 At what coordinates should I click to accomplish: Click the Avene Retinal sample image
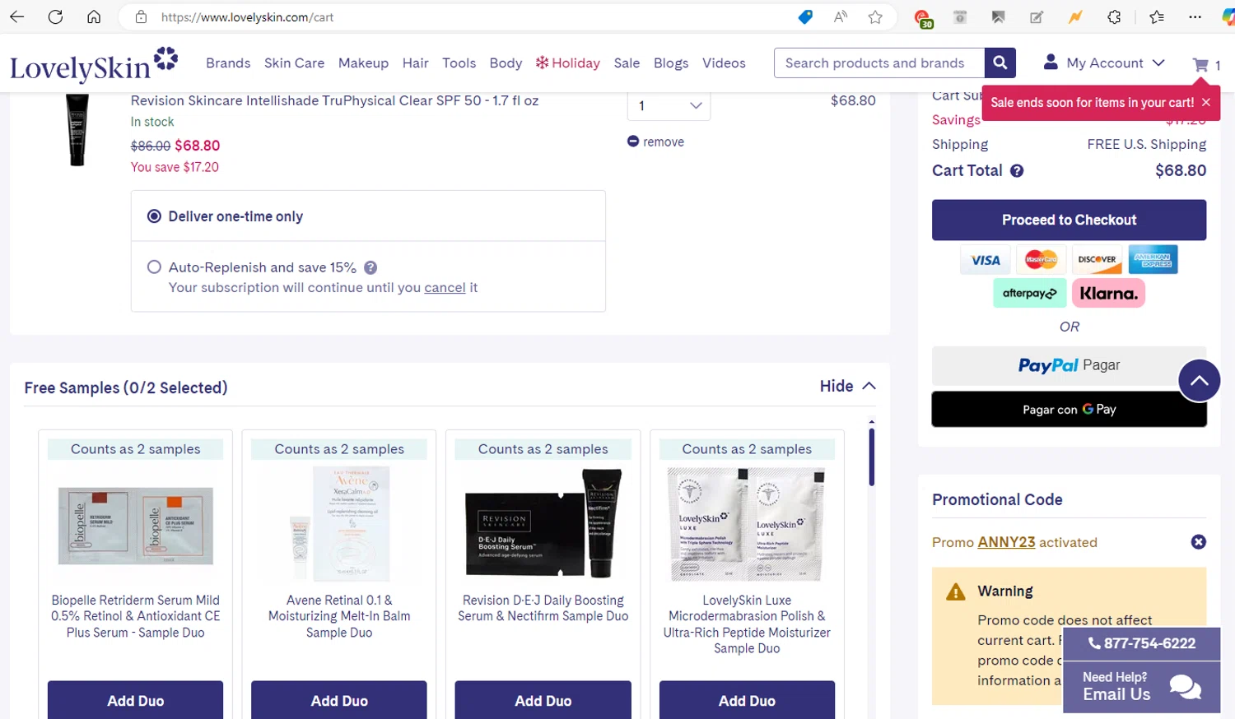pos(339,525)
